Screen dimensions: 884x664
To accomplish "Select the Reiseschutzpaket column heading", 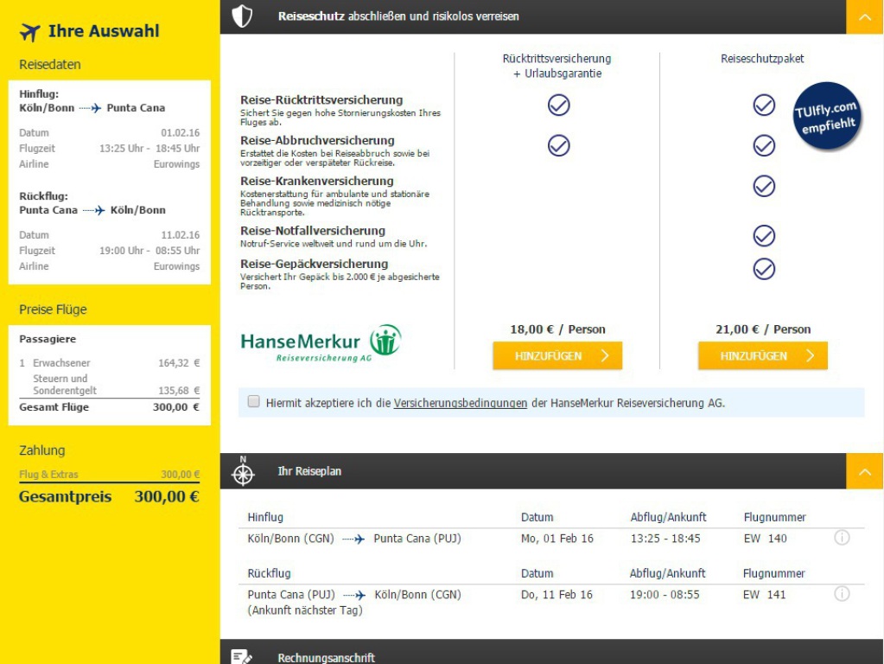I will click(762, 59).
